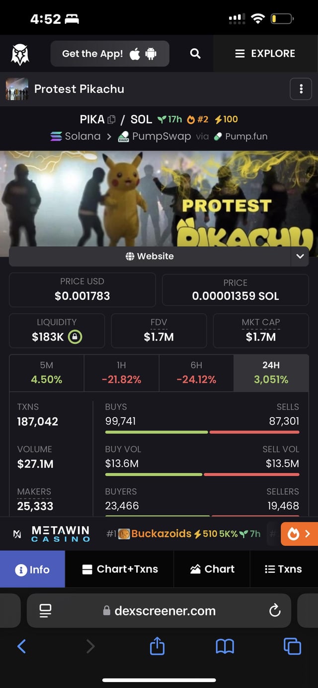Viewport: 318px width, 688px height.
Task: Open Safari bookmarks
Action: [x=225, y=646]
